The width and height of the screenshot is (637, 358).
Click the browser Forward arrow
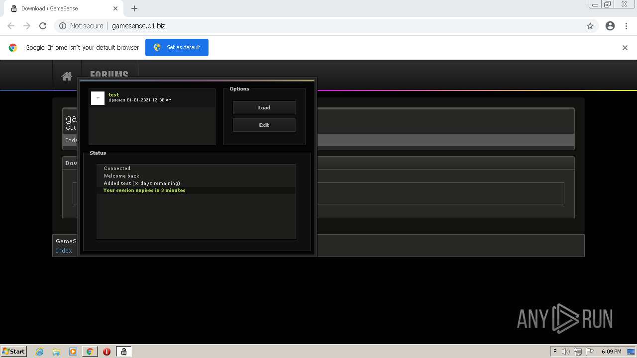click(27, 26)
